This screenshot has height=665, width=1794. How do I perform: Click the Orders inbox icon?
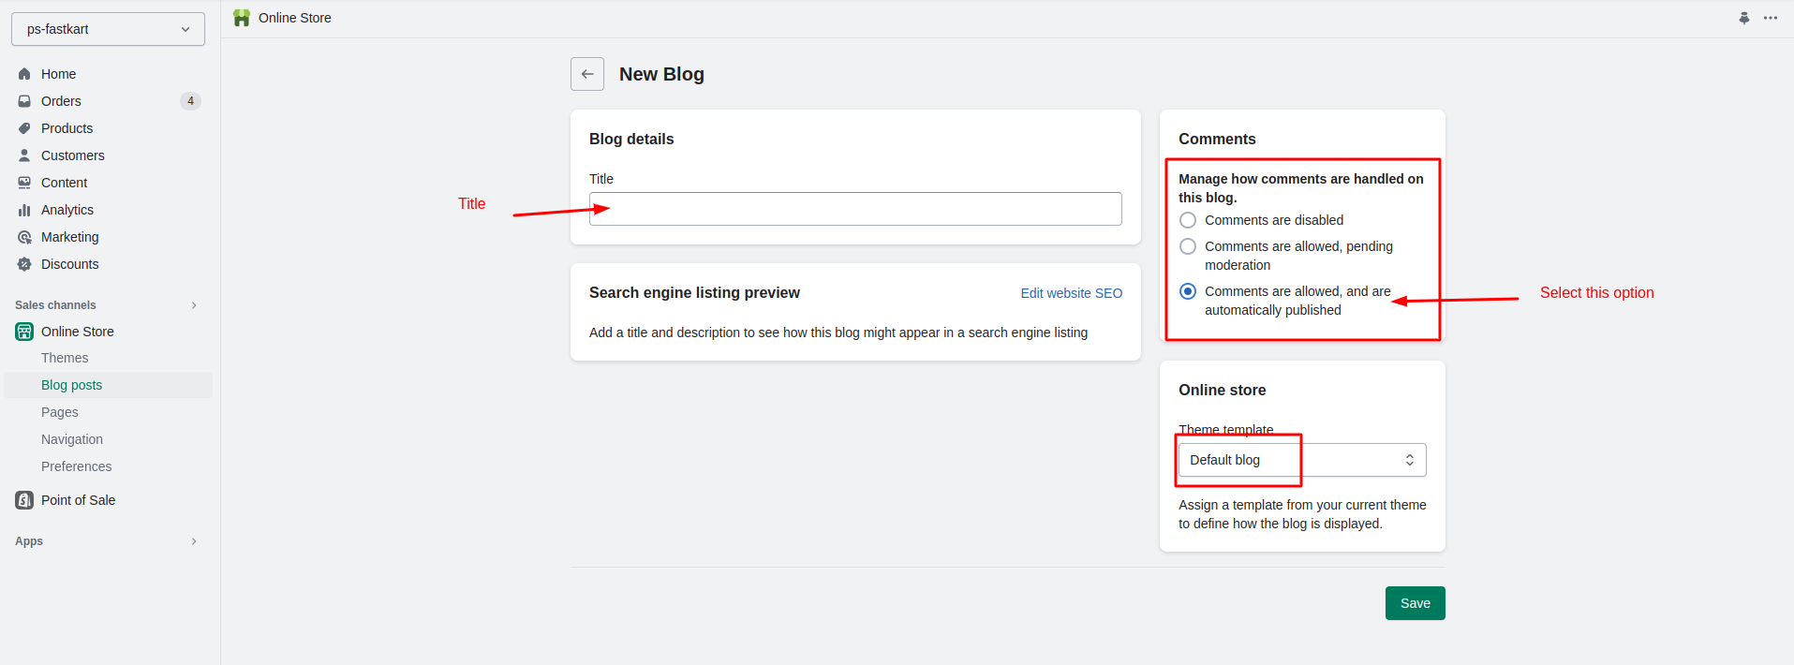click(24, 101)
